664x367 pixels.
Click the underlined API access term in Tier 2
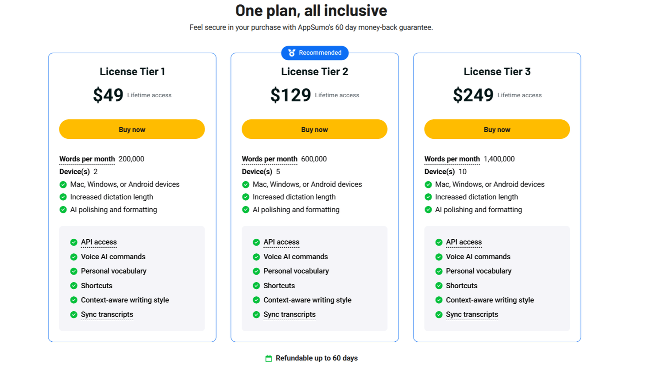(x=282, y=242)
